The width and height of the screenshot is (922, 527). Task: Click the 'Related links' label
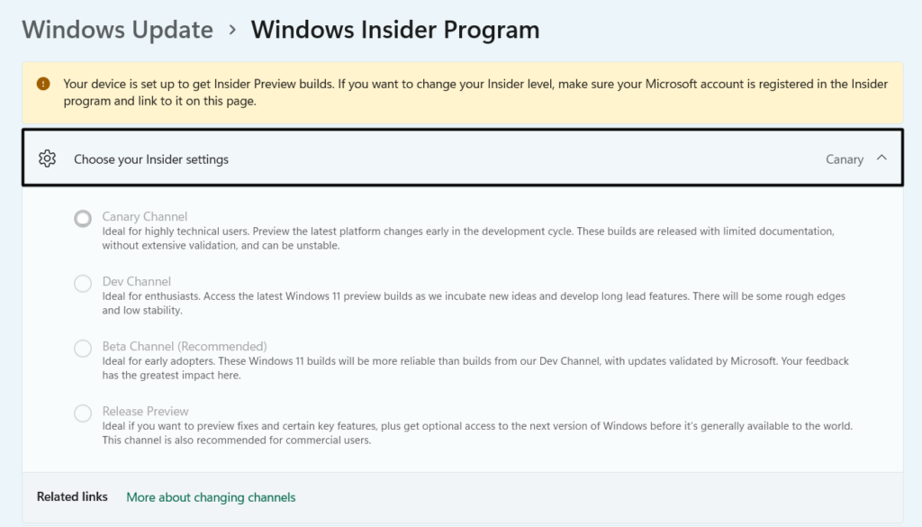(72, 497)
